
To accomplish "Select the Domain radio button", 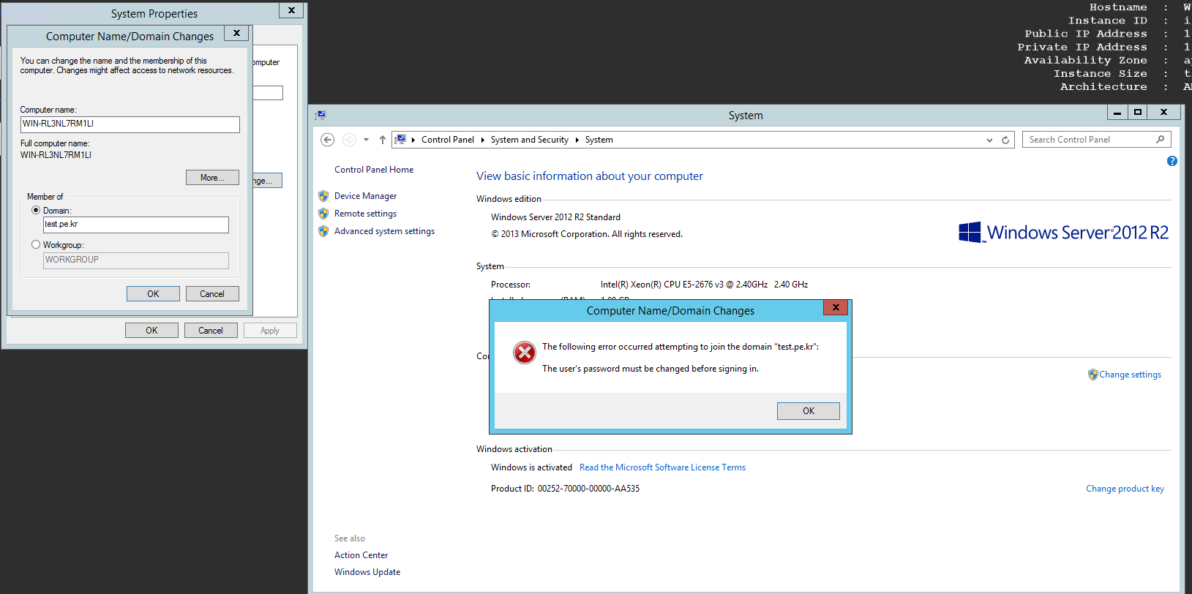I will click(x=36, y=210).
